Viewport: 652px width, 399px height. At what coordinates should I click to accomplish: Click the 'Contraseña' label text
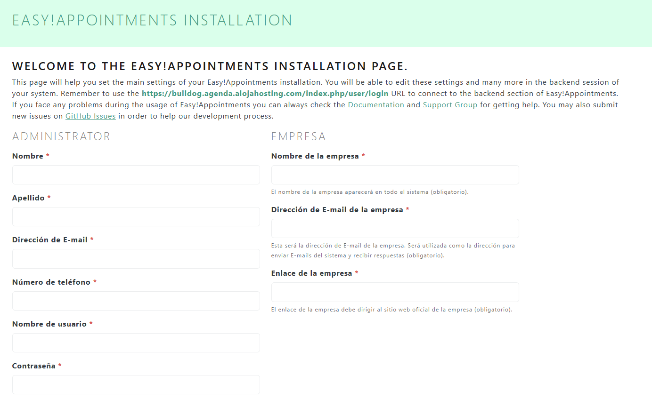click(x=34, y=366)
